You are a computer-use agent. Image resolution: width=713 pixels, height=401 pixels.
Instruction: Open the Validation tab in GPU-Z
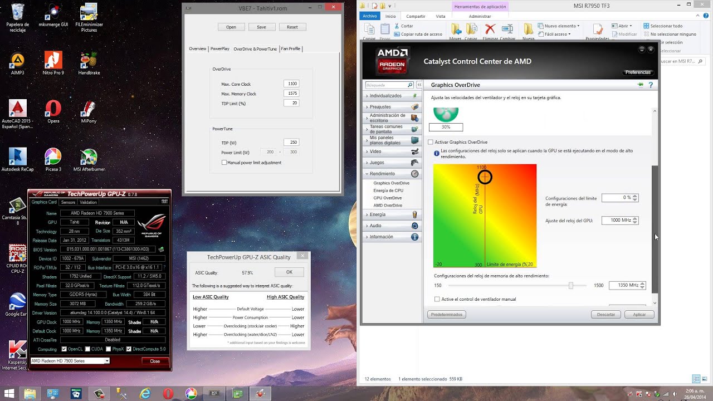(x=88, y=202)
